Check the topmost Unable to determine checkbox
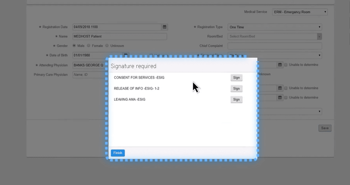Screen dimensions: 350x185 coord(286,64)
